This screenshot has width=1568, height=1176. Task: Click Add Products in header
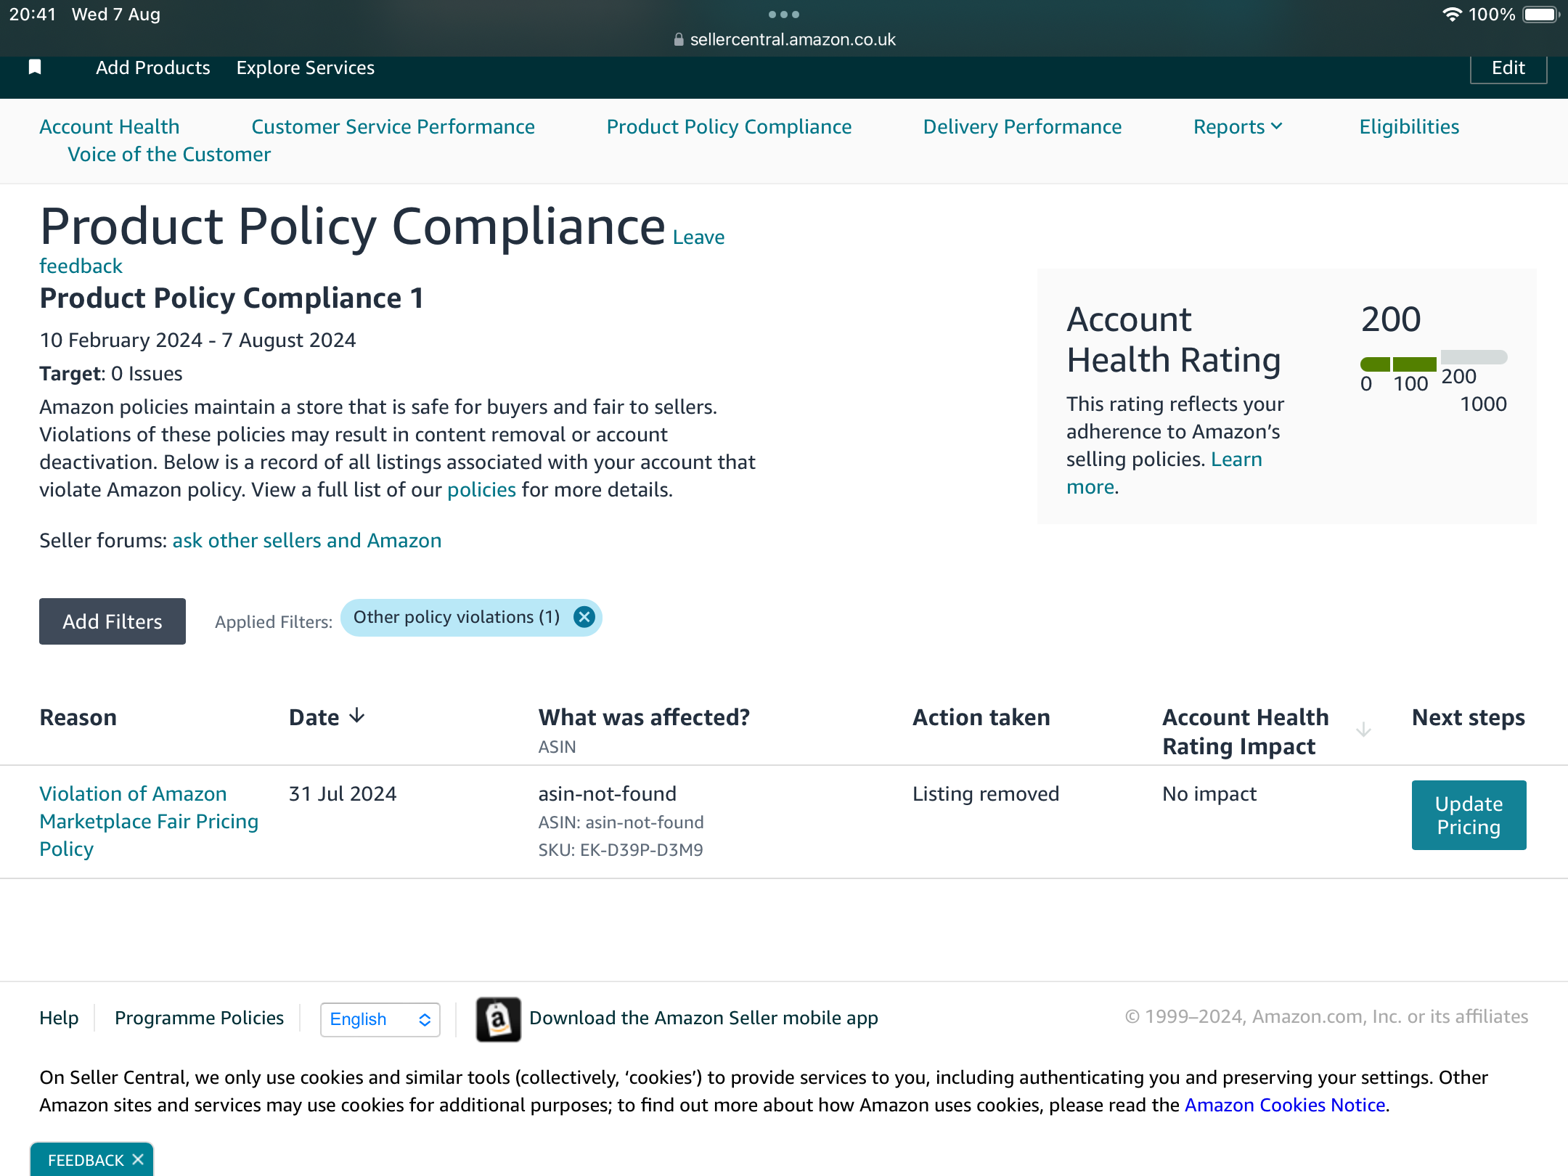pos(153,68)
